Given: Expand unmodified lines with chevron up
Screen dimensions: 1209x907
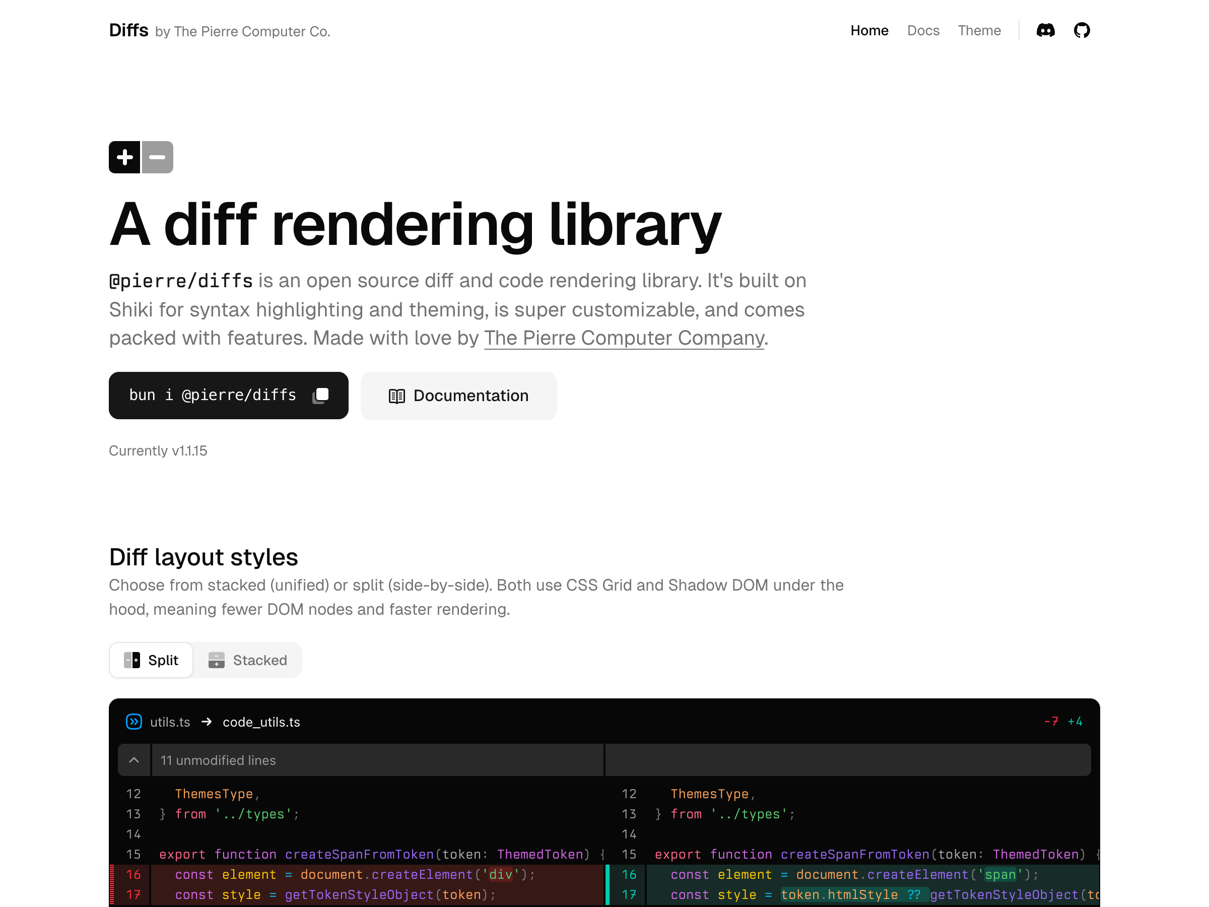Looking at the screenshot, I should 134,760.
